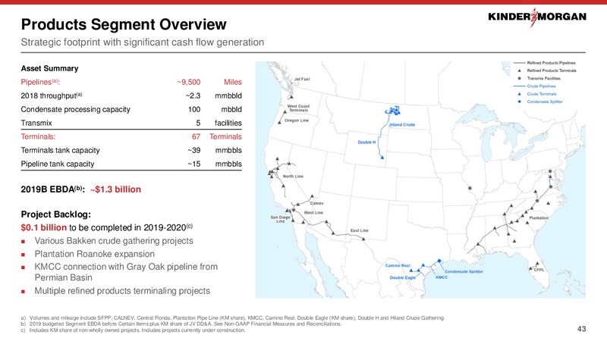The image size is (607, 341).
Task: Click the 'Project Backlog:' heading
Action: [55, 214]
